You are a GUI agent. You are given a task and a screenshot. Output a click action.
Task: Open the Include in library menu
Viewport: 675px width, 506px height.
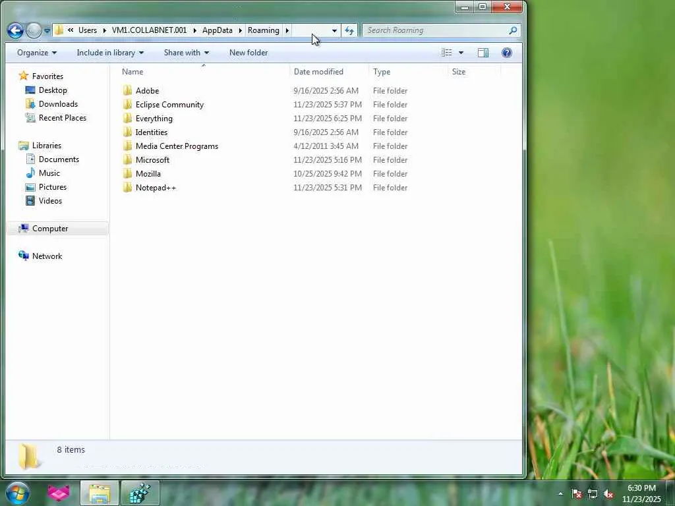point(110,53)
